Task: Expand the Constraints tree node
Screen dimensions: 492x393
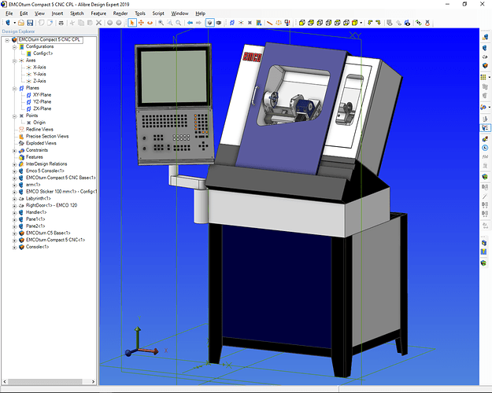Action: (14, 150)
